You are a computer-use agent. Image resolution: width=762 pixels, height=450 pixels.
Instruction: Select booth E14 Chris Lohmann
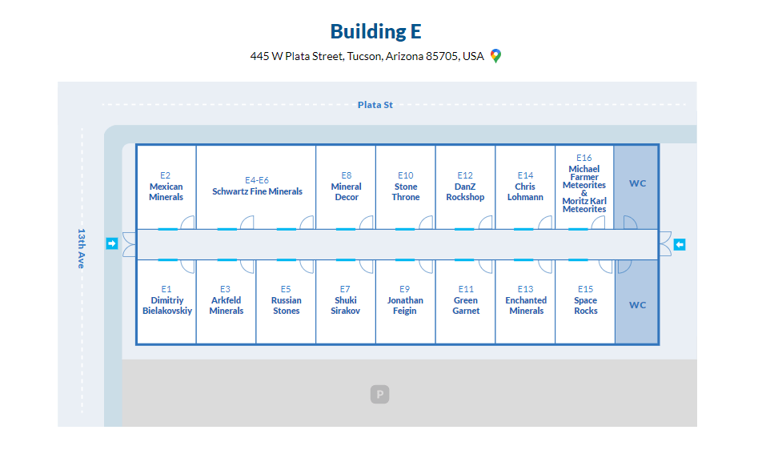pos(525,187)
